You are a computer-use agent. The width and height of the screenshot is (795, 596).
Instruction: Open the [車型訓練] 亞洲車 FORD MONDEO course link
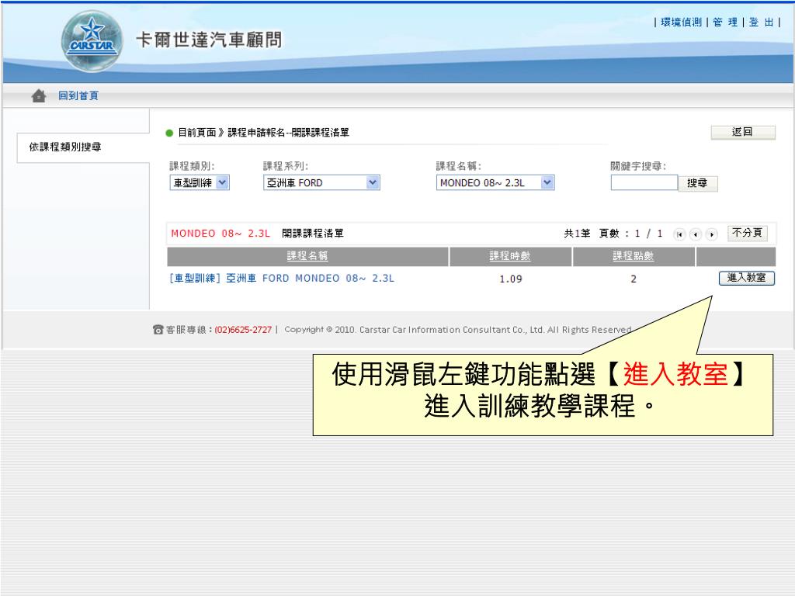(x=281, y=279)
